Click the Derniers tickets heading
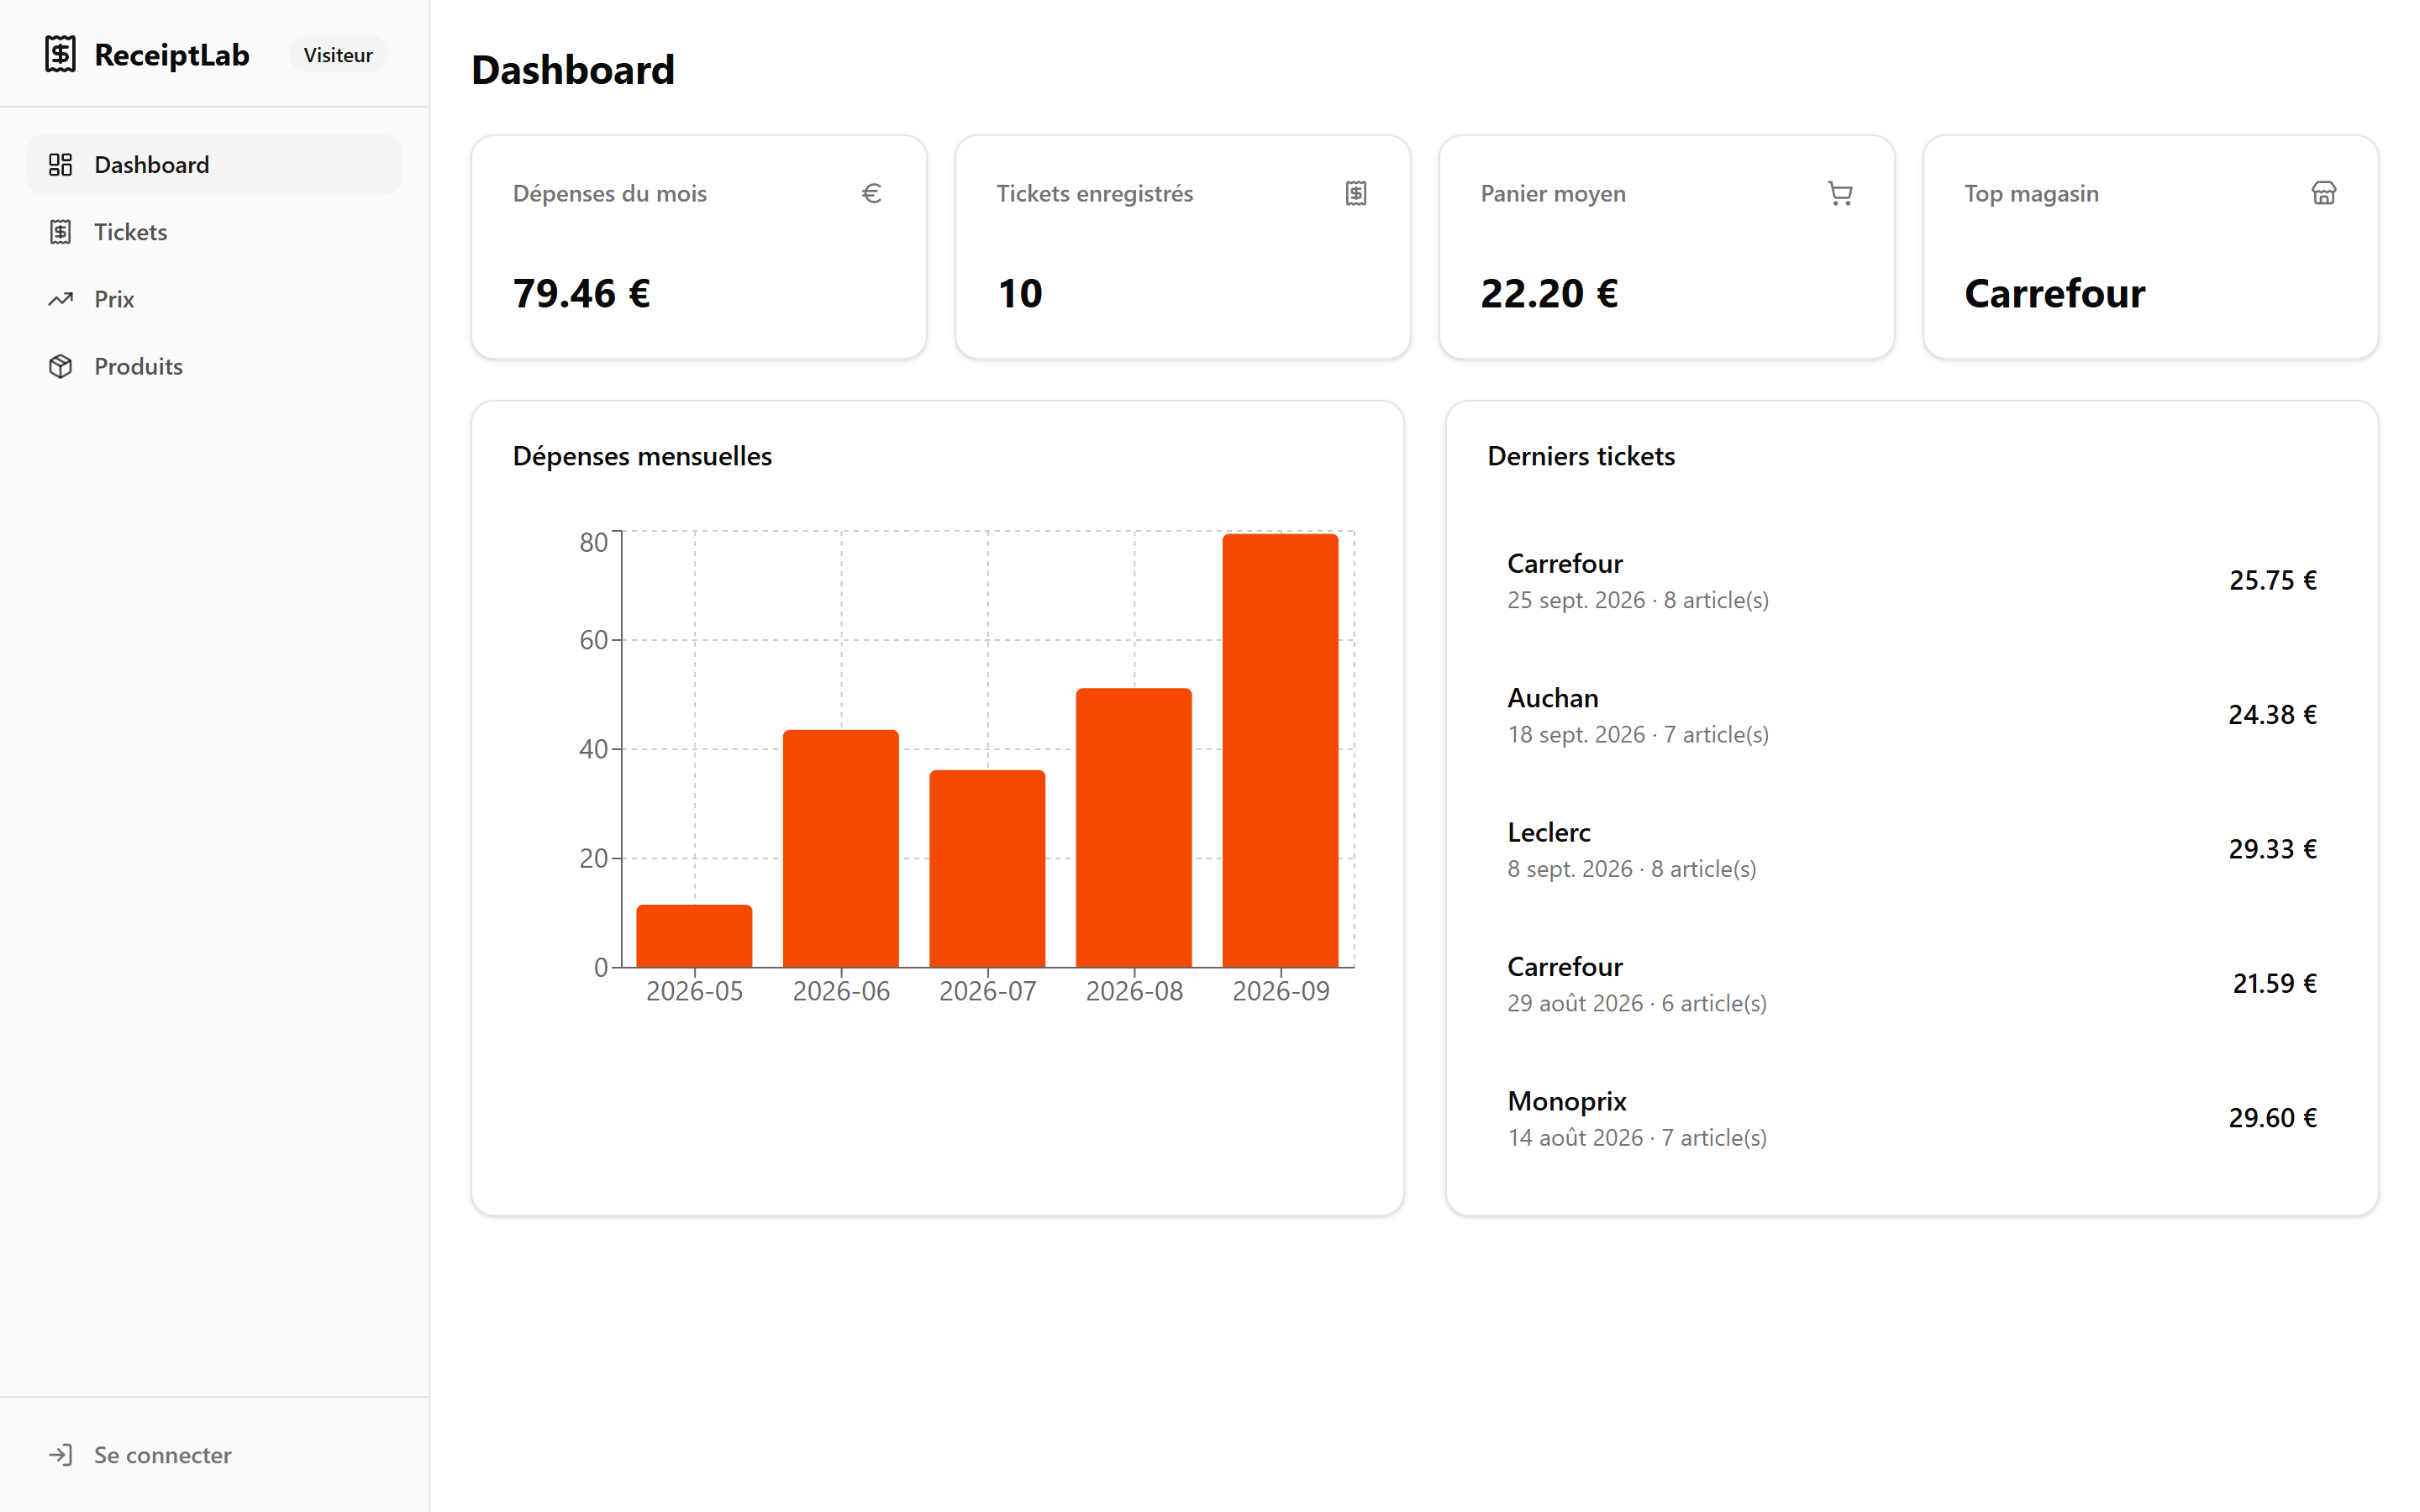 1581,456
